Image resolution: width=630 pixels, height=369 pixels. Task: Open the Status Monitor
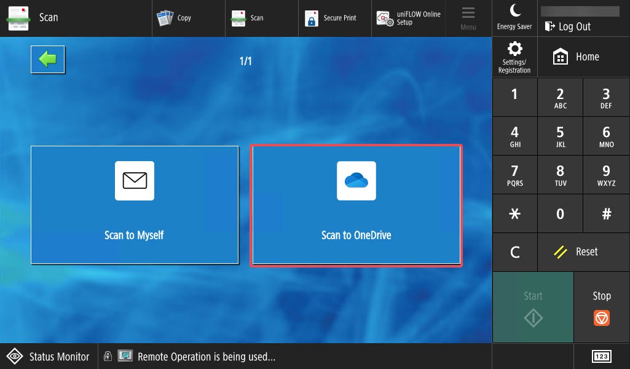click(x=49, y=356)
